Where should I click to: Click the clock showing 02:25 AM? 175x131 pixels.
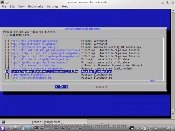pyautogui.click(x=164, y=128)
